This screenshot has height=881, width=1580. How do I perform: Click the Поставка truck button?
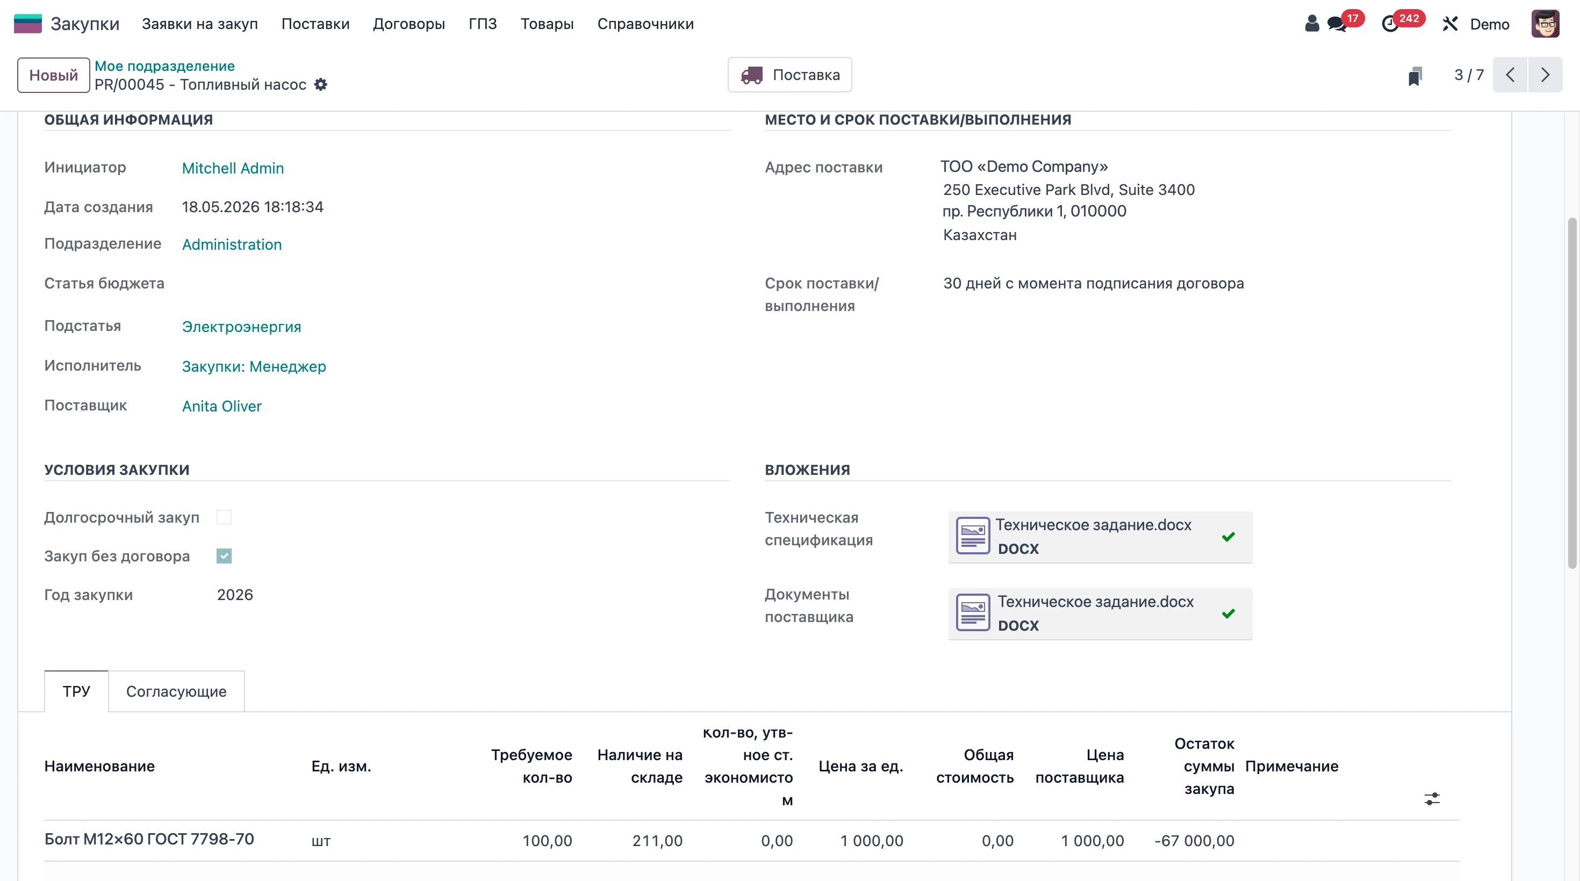tap(789, 75)
